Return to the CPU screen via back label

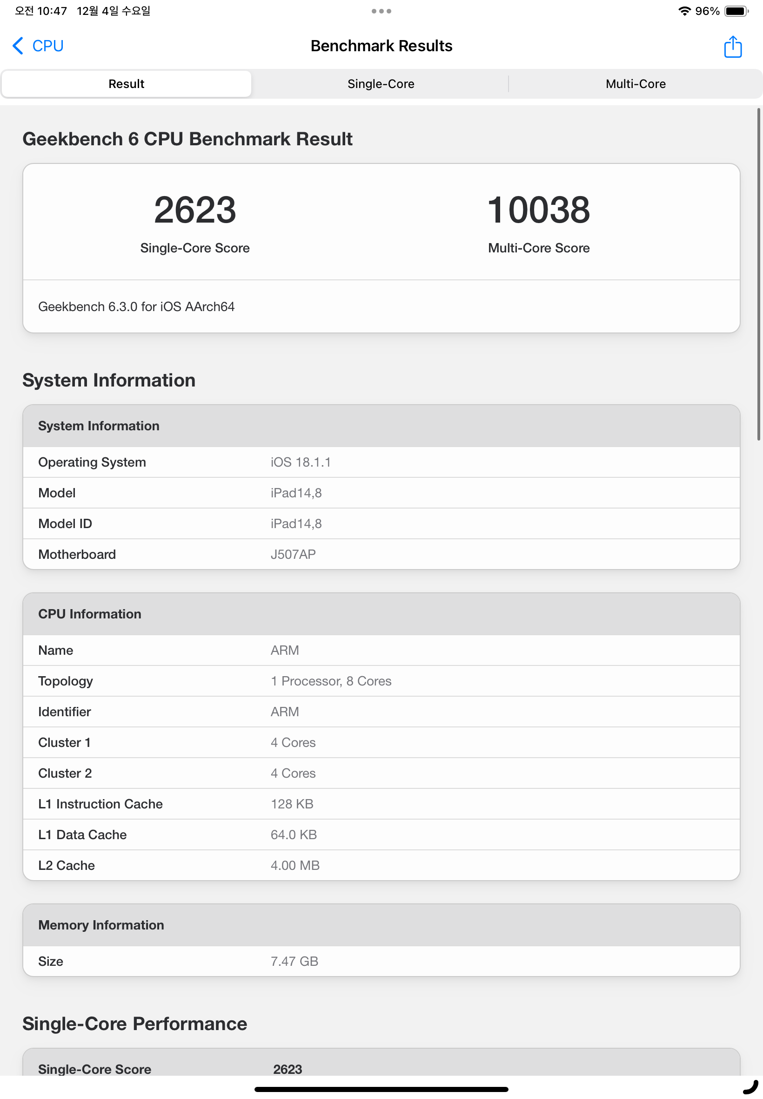coord(48,46)
